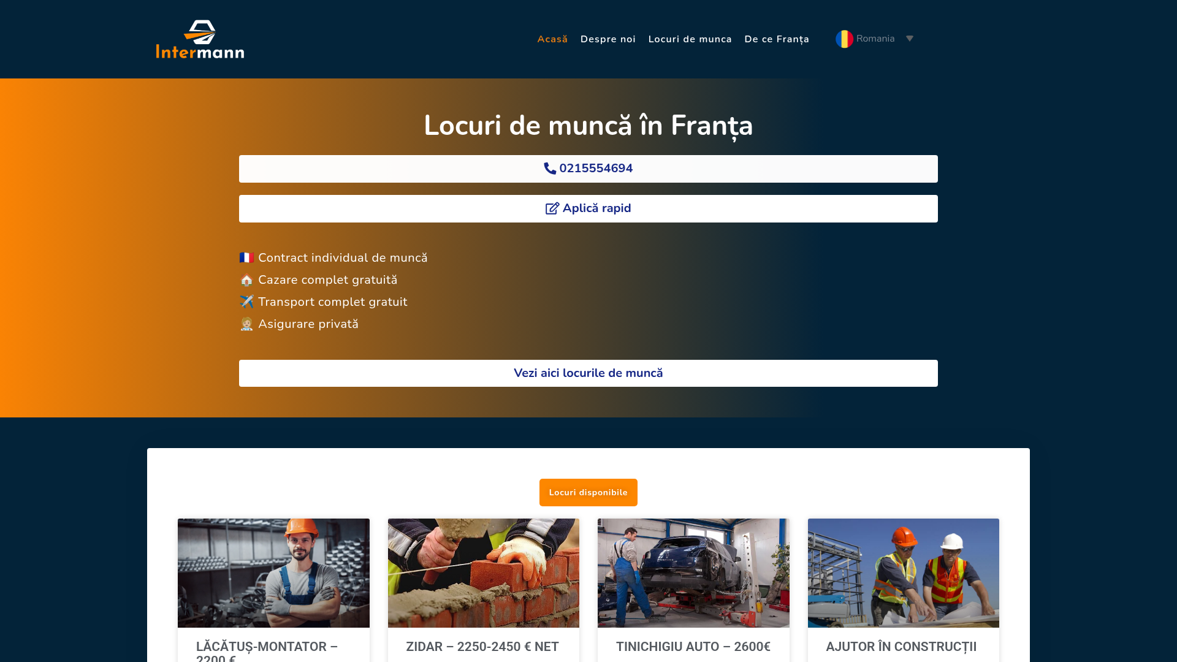Viewport: 1177px width, 662px height.
Task: Click the phone handset icon
Action: pyautogui.click(x=550, y=169)
